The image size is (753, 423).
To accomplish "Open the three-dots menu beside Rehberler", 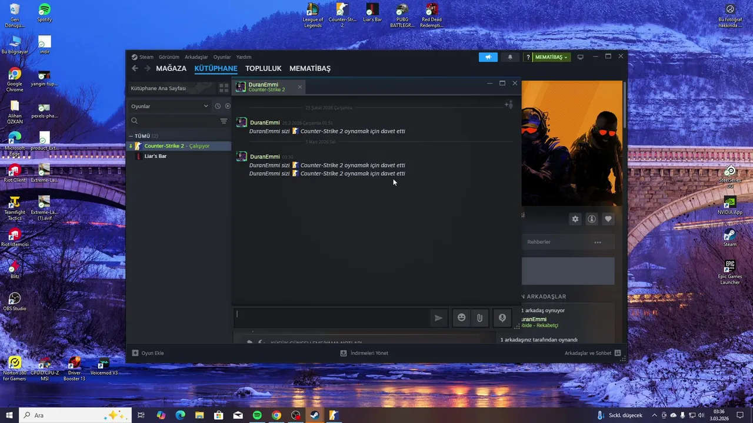I will pos(598,242).
